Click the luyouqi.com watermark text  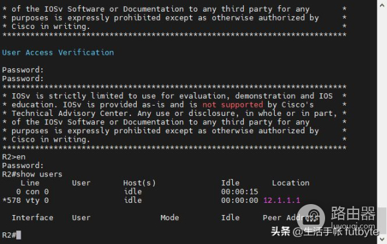click(x=353, y=225)
